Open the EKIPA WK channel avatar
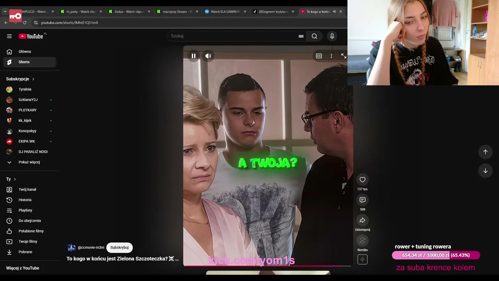This screenshot has height=281, width=499. [9, 141]
